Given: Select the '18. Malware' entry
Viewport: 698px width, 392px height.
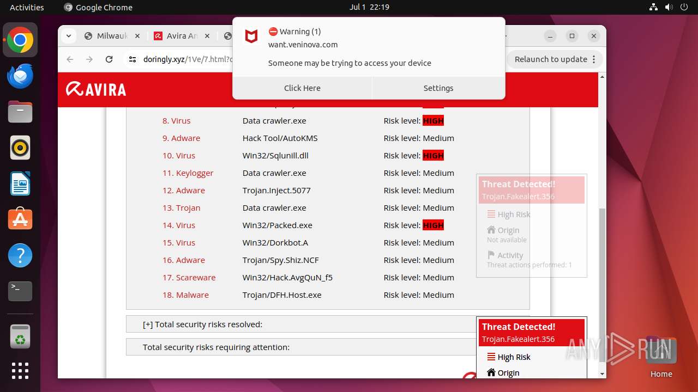Looking at the screenshot, I should 186,295.
